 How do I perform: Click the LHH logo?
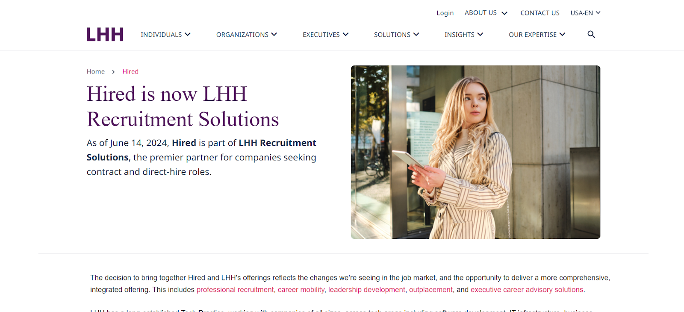tap(105, 34)
